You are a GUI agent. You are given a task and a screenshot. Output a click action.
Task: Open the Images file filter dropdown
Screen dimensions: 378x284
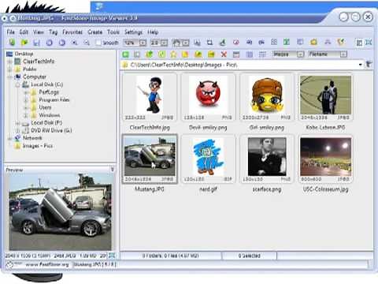click(x=300, y=54)
